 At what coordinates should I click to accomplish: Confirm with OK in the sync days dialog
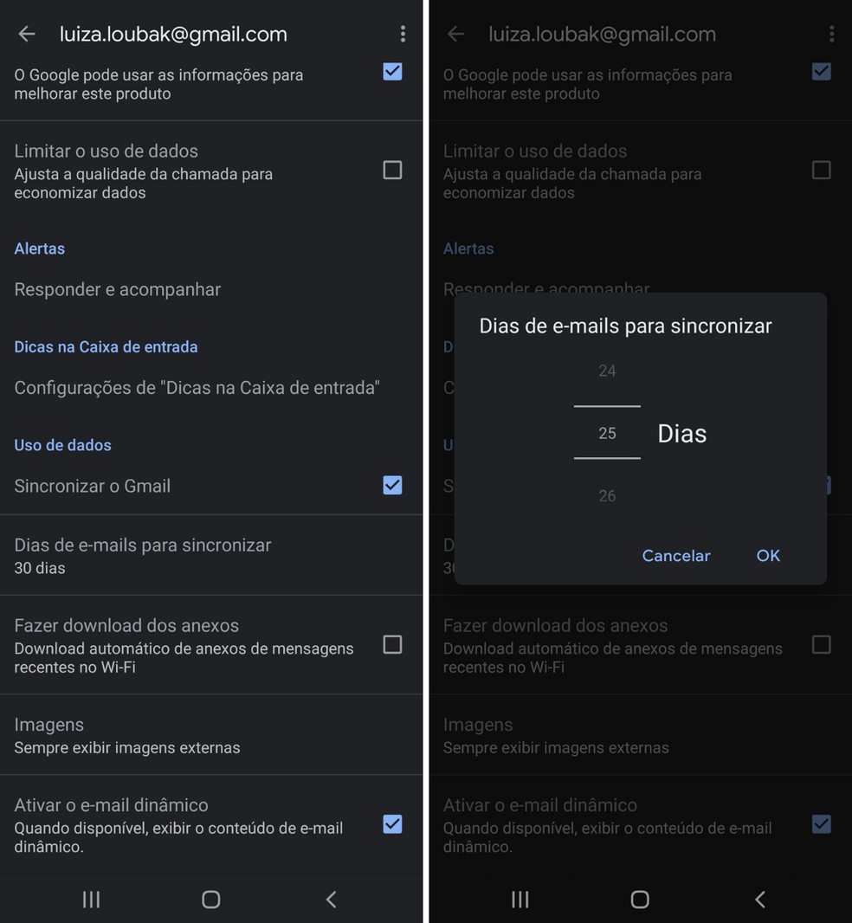point(768,556)
